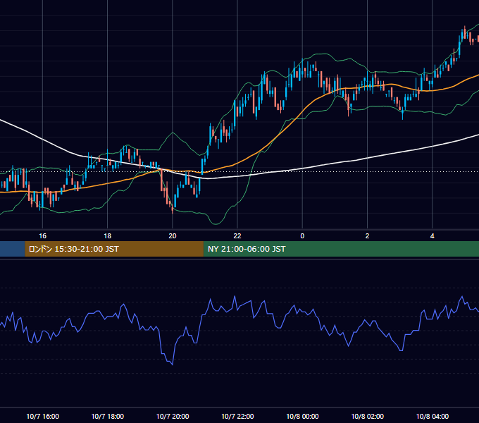Click the 10/8 02:00 label on indicator axis
479x423 pixels.
point(368,416)
